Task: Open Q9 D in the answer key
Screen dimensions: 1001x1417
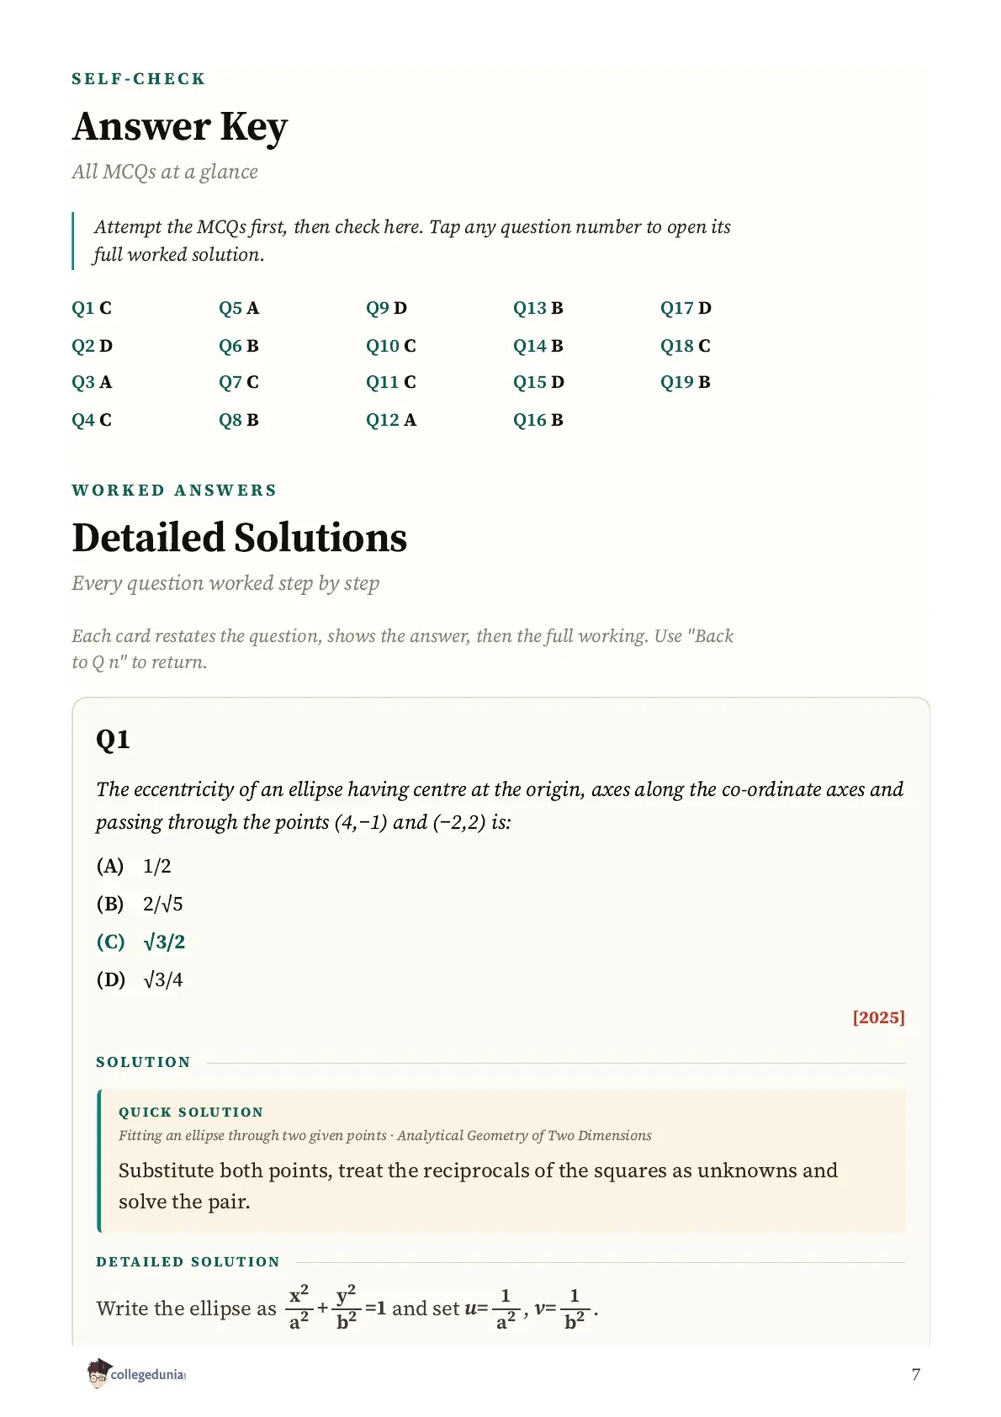Action: coord(386,308)
